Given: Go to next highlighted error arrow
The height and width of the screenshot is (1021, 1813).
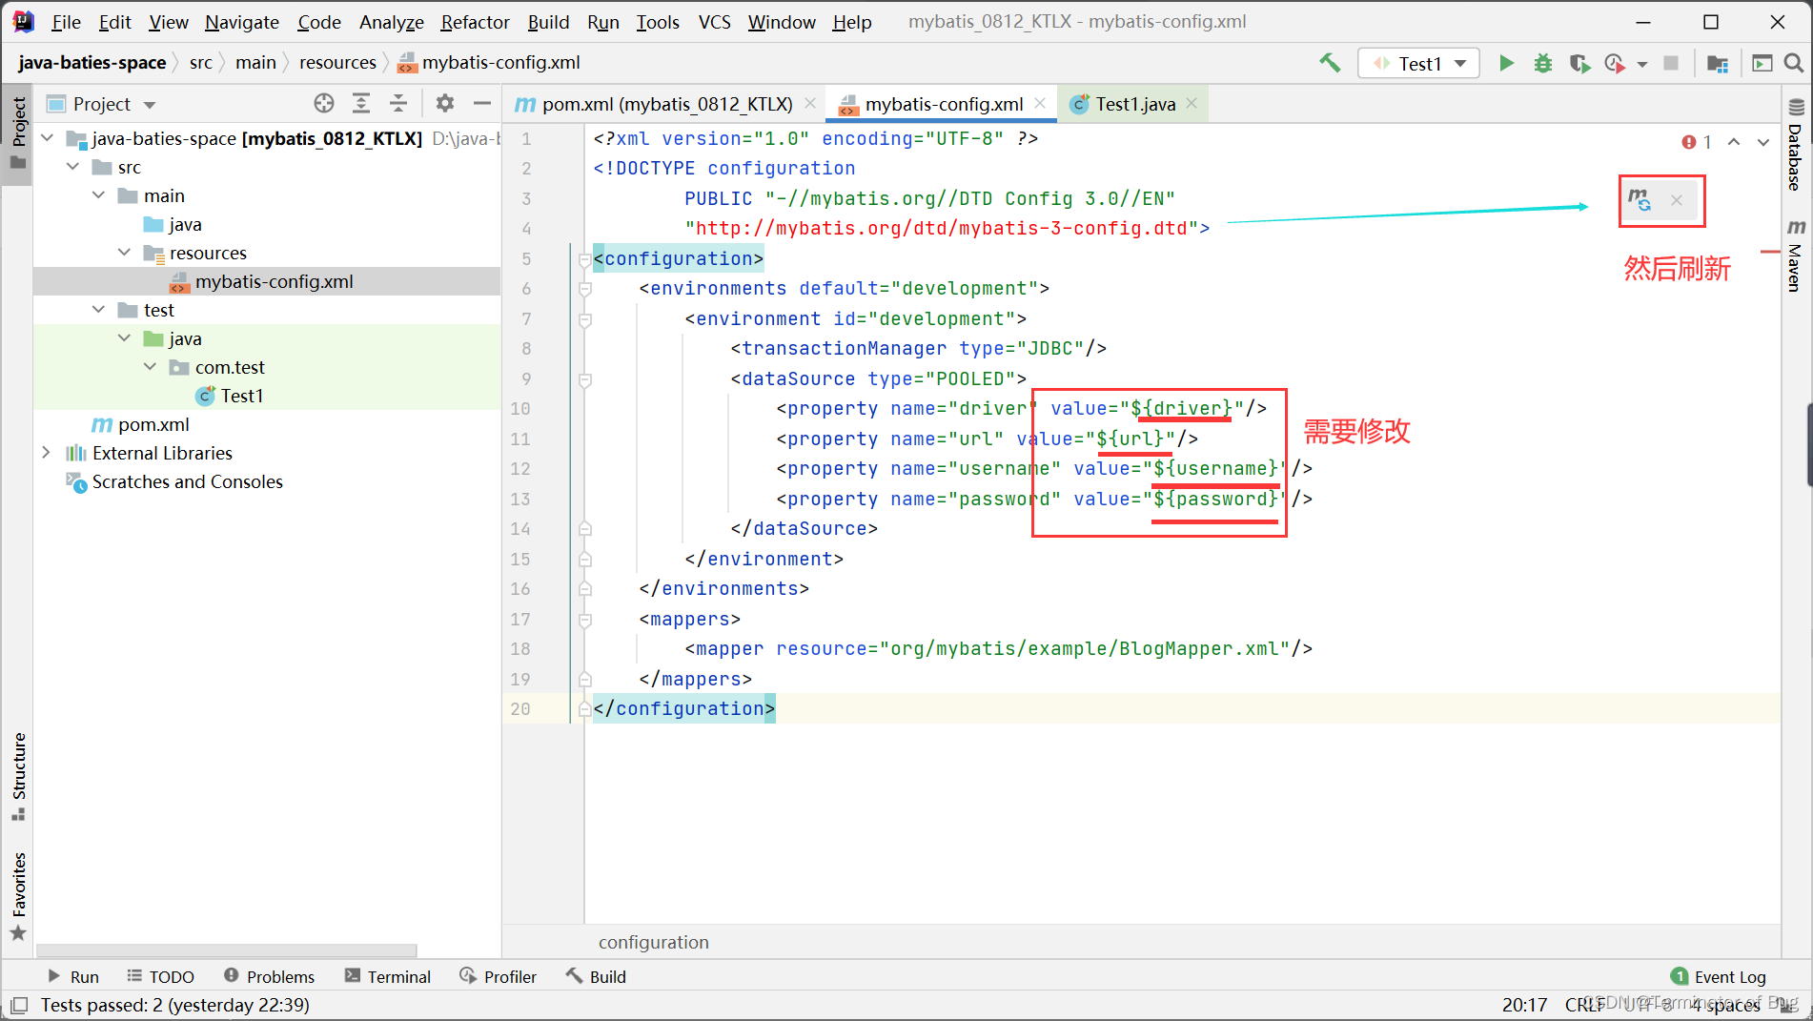Looking at the screenshot, I should click(1763, 142).
